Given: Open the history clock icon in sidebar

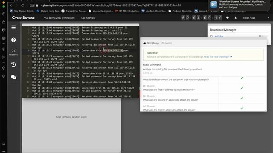Looking at the screenshot, I should [x=13, y=65].
